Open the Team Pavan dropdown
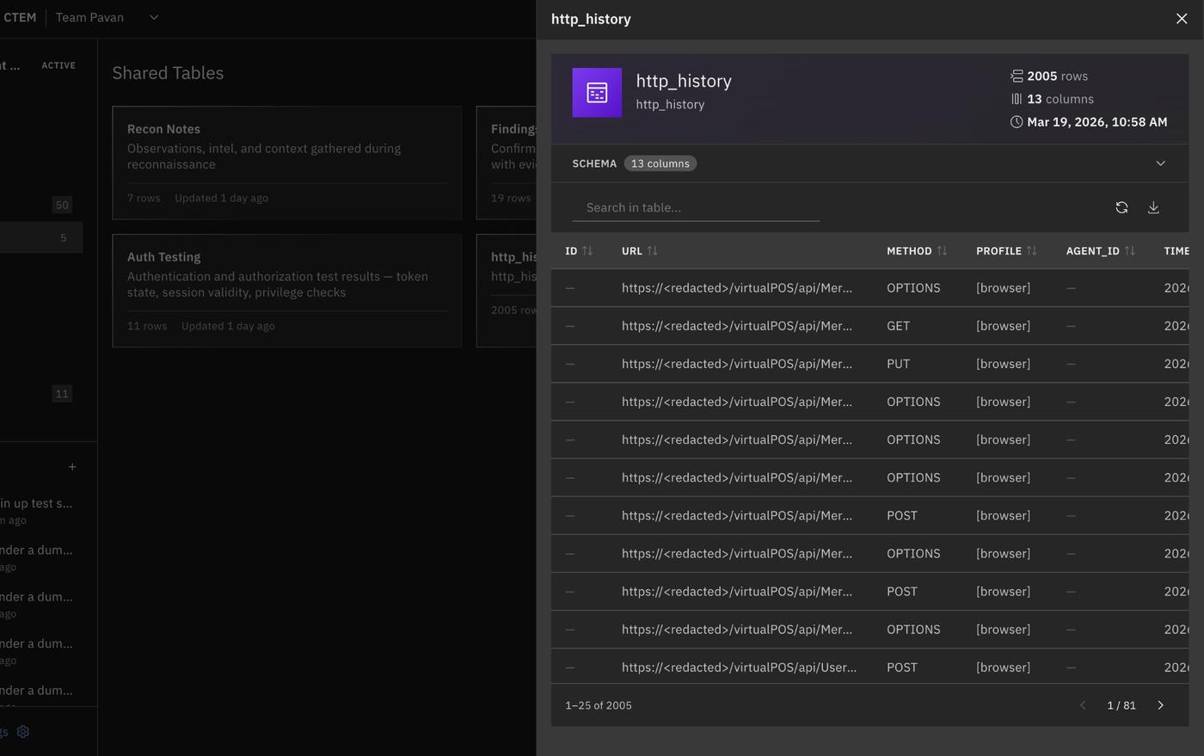 (x=107, y=17)
